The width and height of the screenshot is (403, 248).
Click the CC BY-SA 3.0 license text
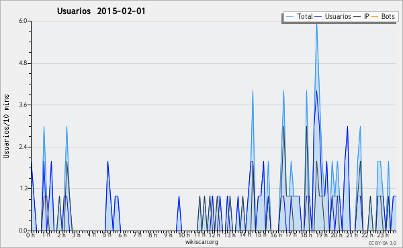[x=382, y=243]
